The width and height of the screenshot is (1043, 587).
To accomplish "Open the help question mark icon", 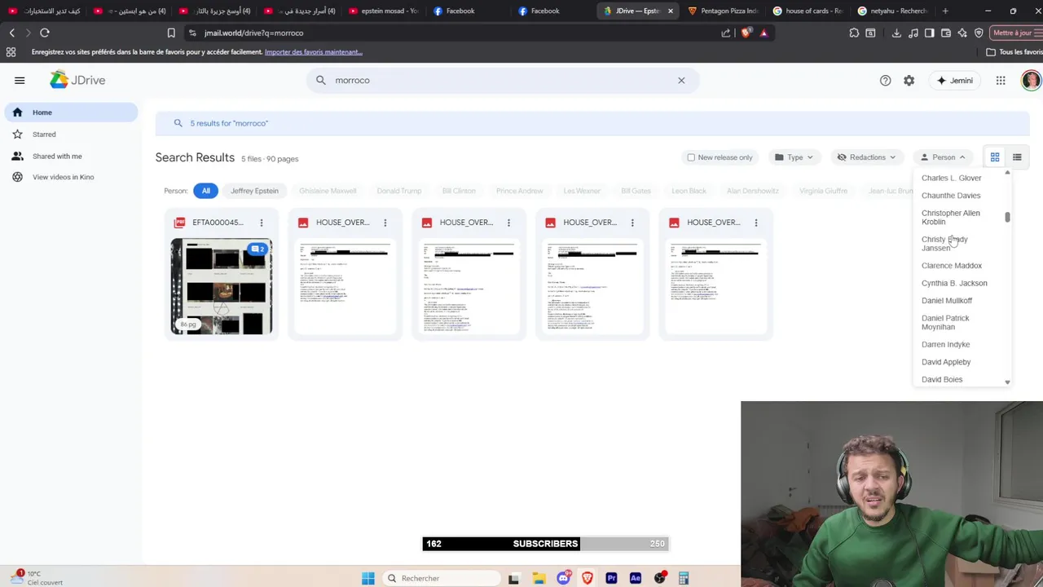I will pos(885,80).
